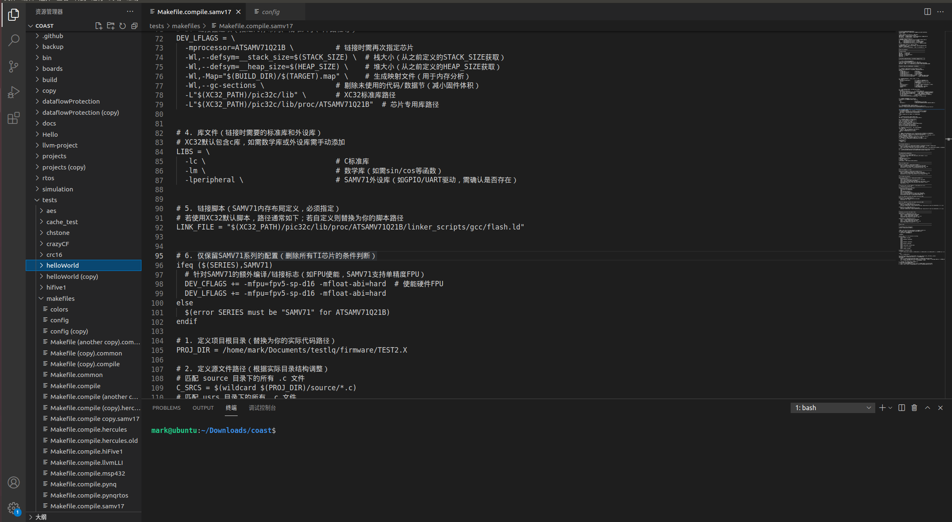
Task: Expand the helloWorld folder
Action: [62, 265]
